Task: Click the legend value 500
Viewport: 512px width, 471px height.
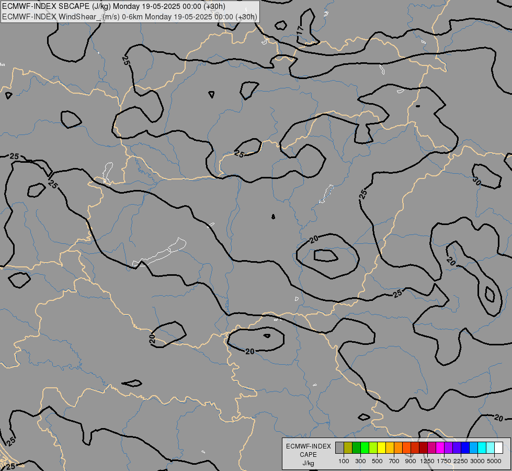Action: pos(377,461)
